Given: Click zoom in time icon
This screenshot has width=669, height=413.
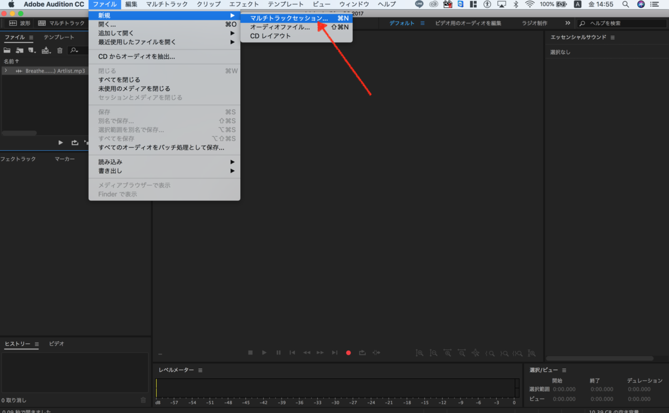Looking at the screenshot, I should (x=448, y=353).
